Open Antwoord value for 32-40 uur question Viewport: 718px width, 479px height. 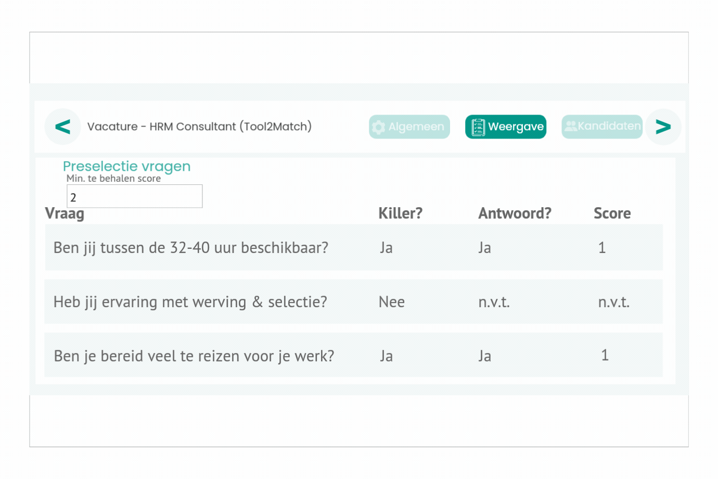(484, 248)
